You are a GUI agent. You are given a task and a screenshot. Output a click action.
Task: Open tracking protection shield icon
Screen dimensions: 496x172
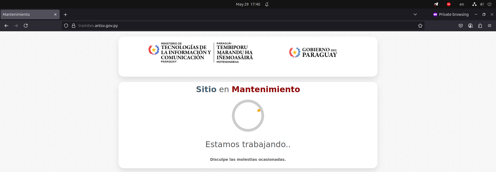pos(66,26)
